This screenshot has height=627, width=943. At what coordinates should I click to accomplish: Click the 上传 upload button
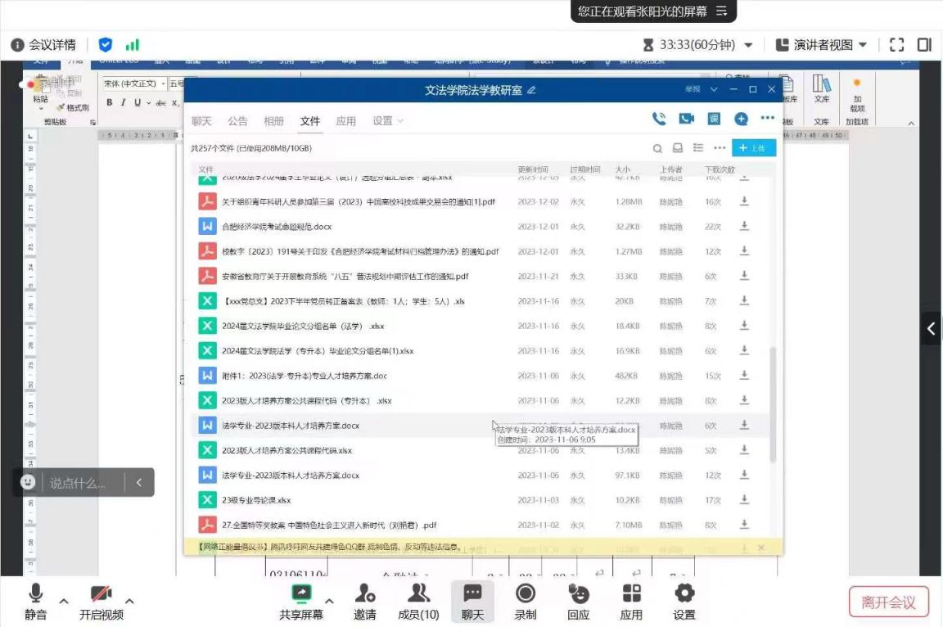click(753, 148)
